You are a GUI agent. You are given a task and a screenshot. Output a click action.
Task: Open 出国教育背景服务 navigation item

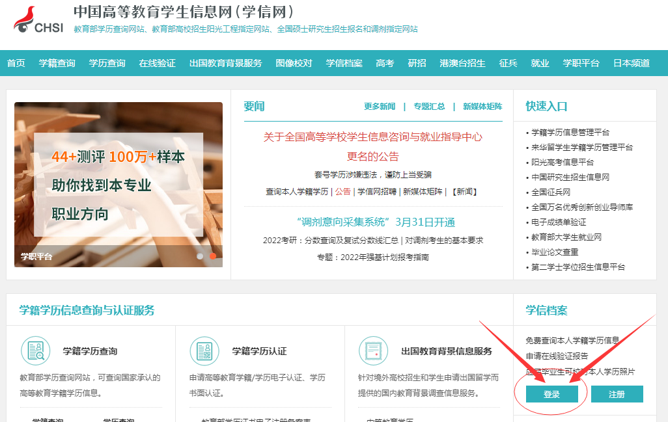[x=225, y=63]
